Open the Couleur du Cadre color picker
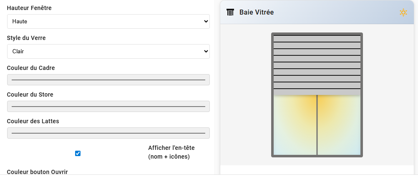Screen dimensions: 418x179 coord(108,80)
